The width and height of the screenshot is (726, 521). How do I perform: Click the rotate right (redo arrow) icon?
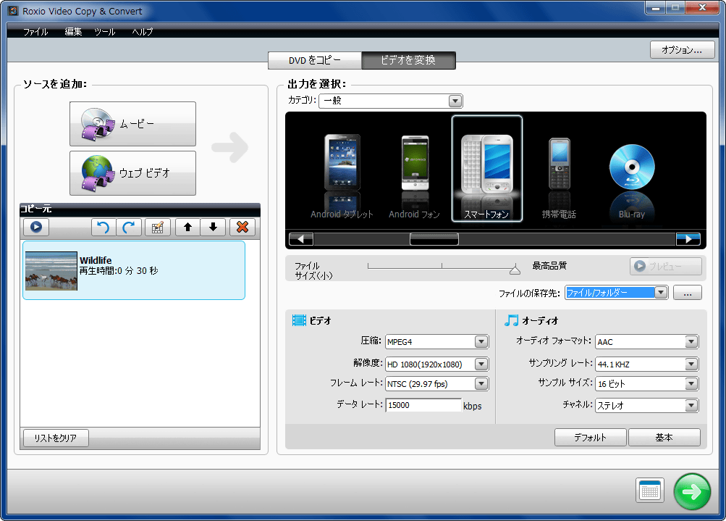click(x=129, y=227)
